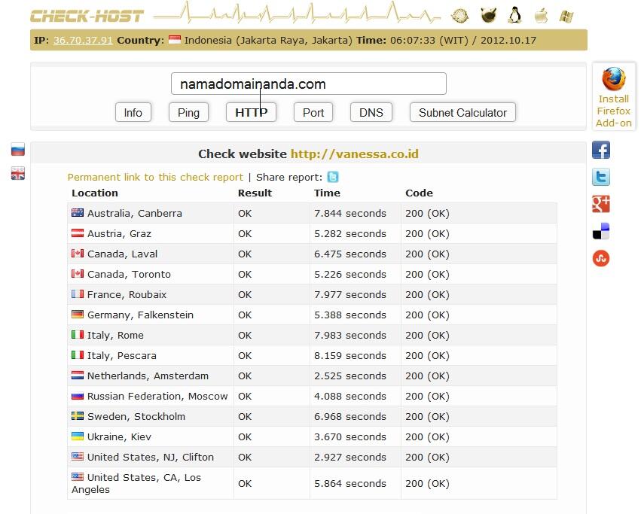Run a Ping check
Image resolution: width=644 pixels, height=514 pixels.
click(x=188, y=112)
